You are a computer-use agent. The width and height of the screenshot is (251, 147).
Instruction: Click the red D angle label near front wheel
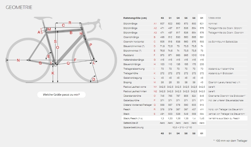(x=94, y=79)
